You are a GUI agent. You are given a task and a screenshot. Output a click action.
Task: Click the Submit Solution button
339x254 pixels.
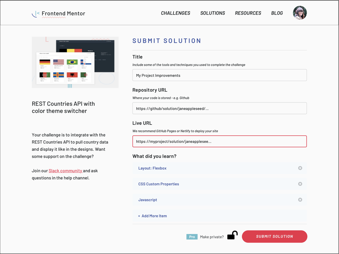pyautogui.click(x=275, y=236)
